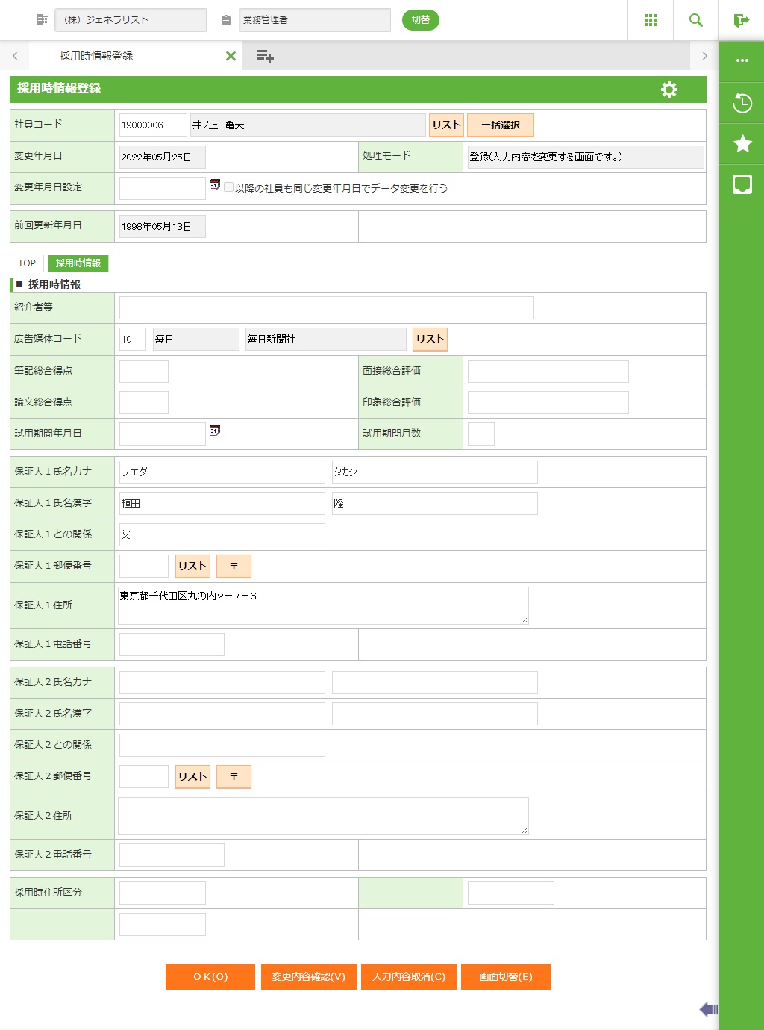Image resolution: width=764 pixels, height=1030 pixels.
Task: Focus the 筆記総合得点 field
Action: click(144, 372)
